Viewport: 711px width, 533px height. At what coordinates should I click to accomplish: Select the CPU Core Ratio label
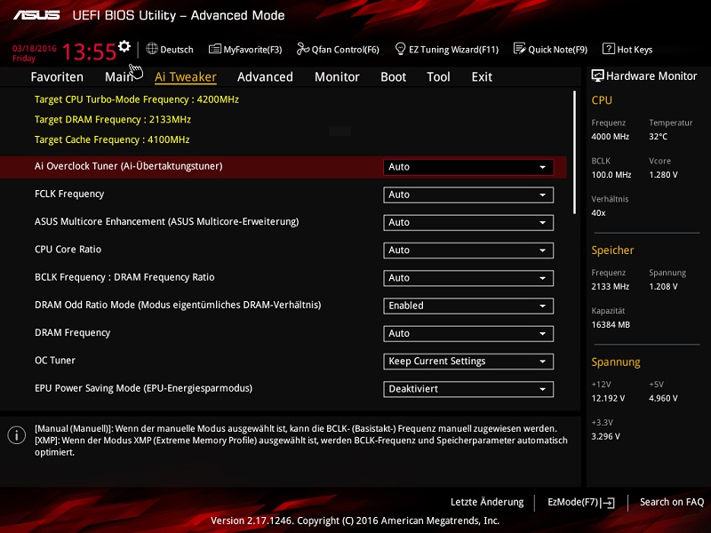[x=68, y=250]
